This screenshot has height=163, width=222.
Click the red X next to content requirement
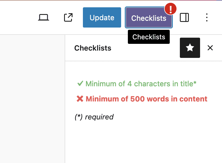[x=80, y=99]
